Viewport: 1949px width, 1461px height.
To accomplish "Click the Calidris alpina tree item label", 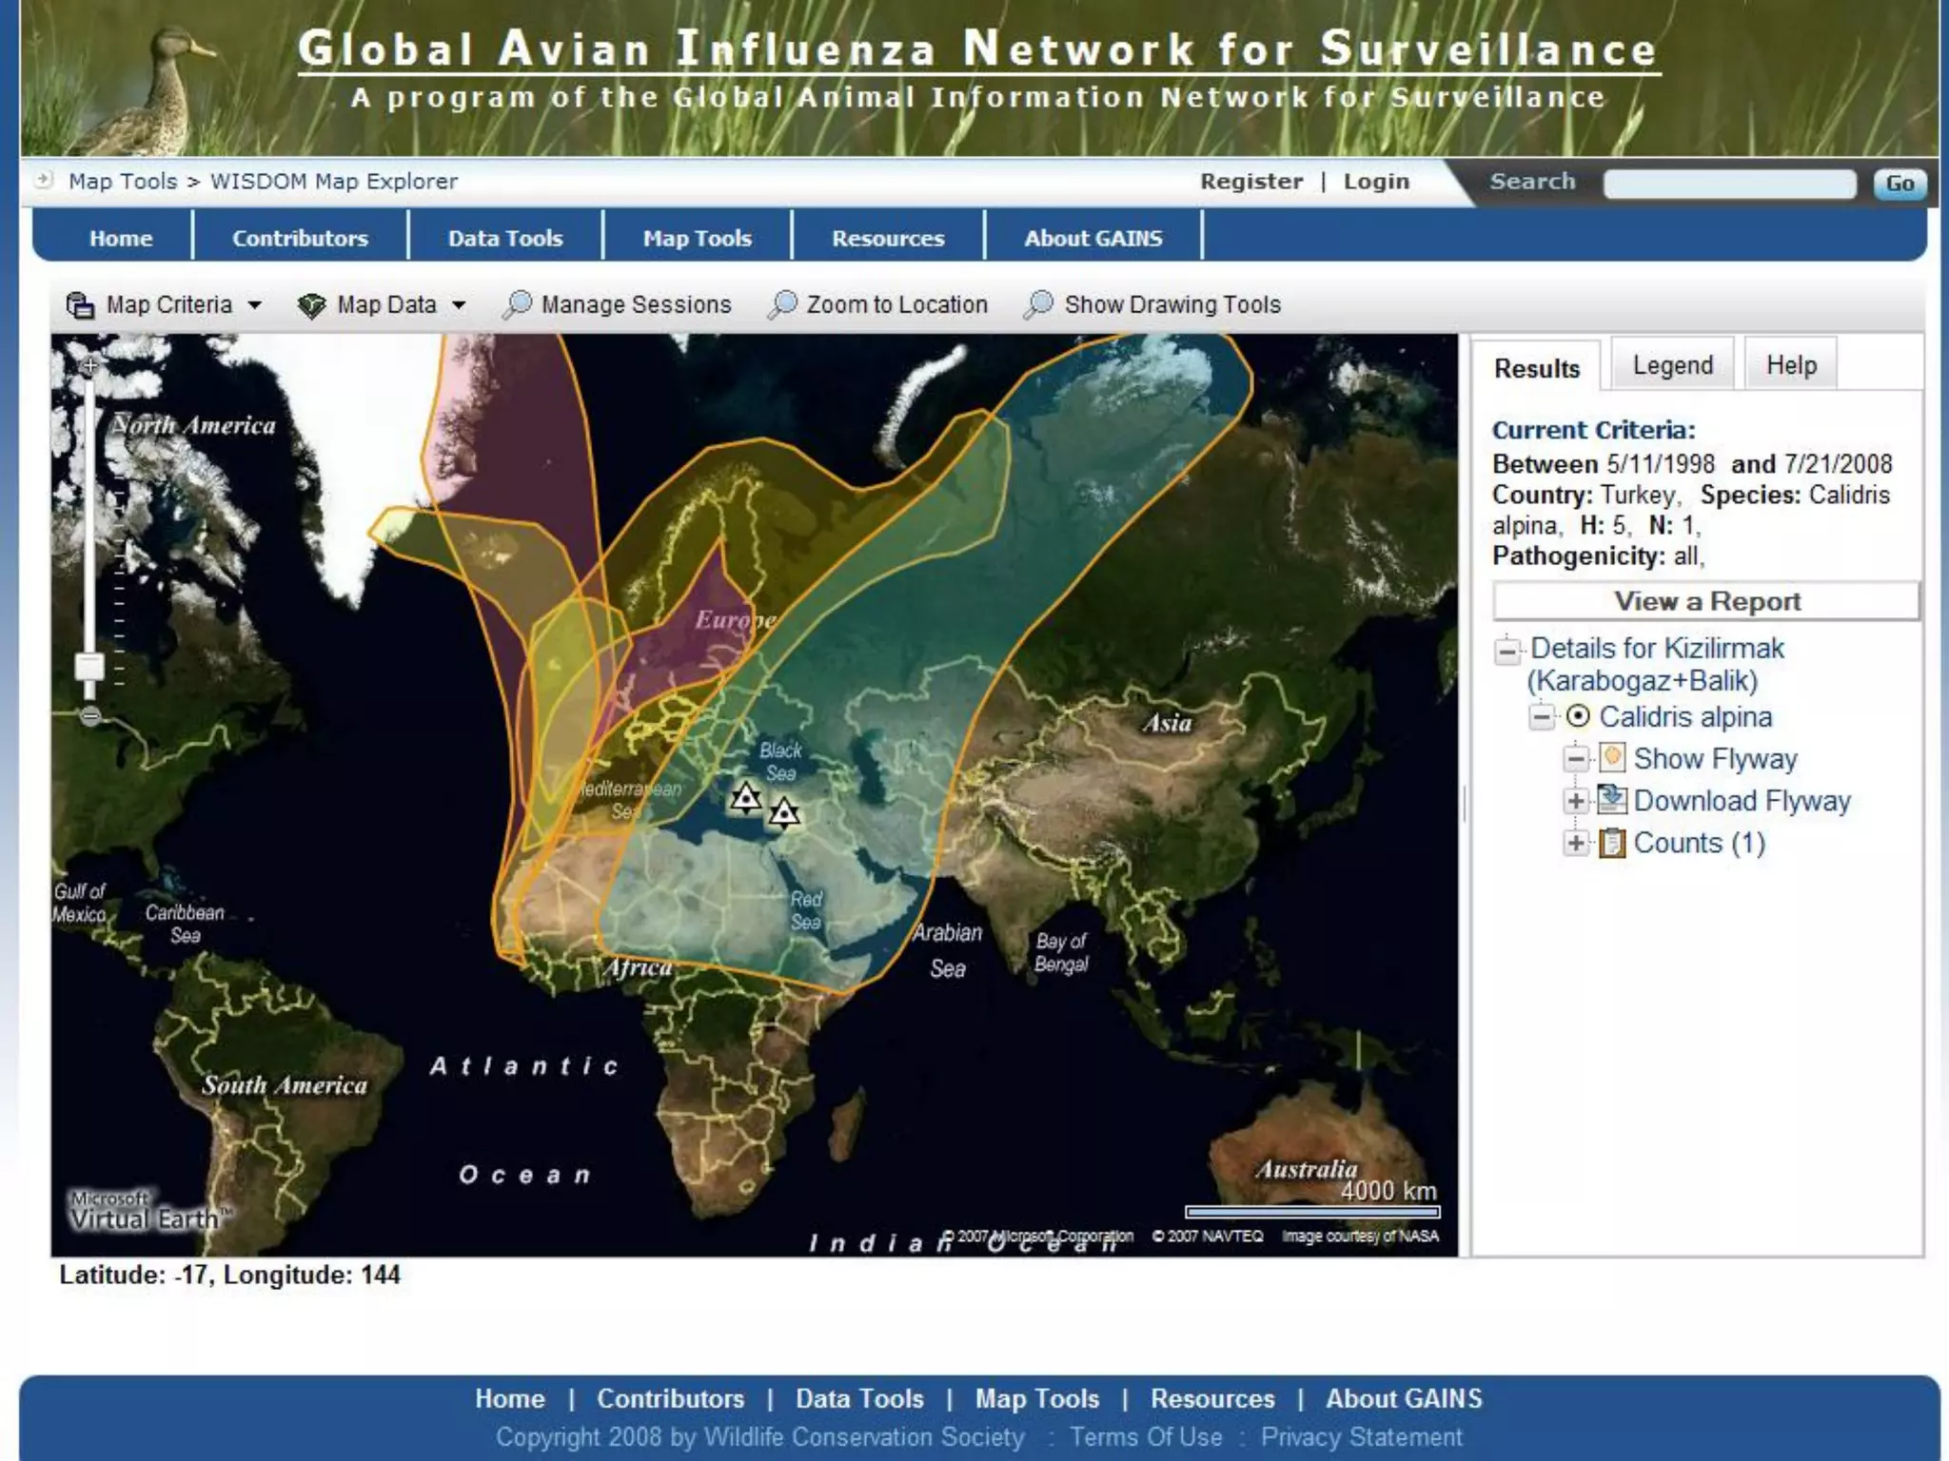I will pyautogui.click(x=1685, y=716).
